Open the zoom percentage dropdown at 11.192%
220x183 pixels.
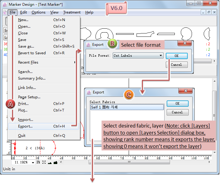(x=33, y=162)
